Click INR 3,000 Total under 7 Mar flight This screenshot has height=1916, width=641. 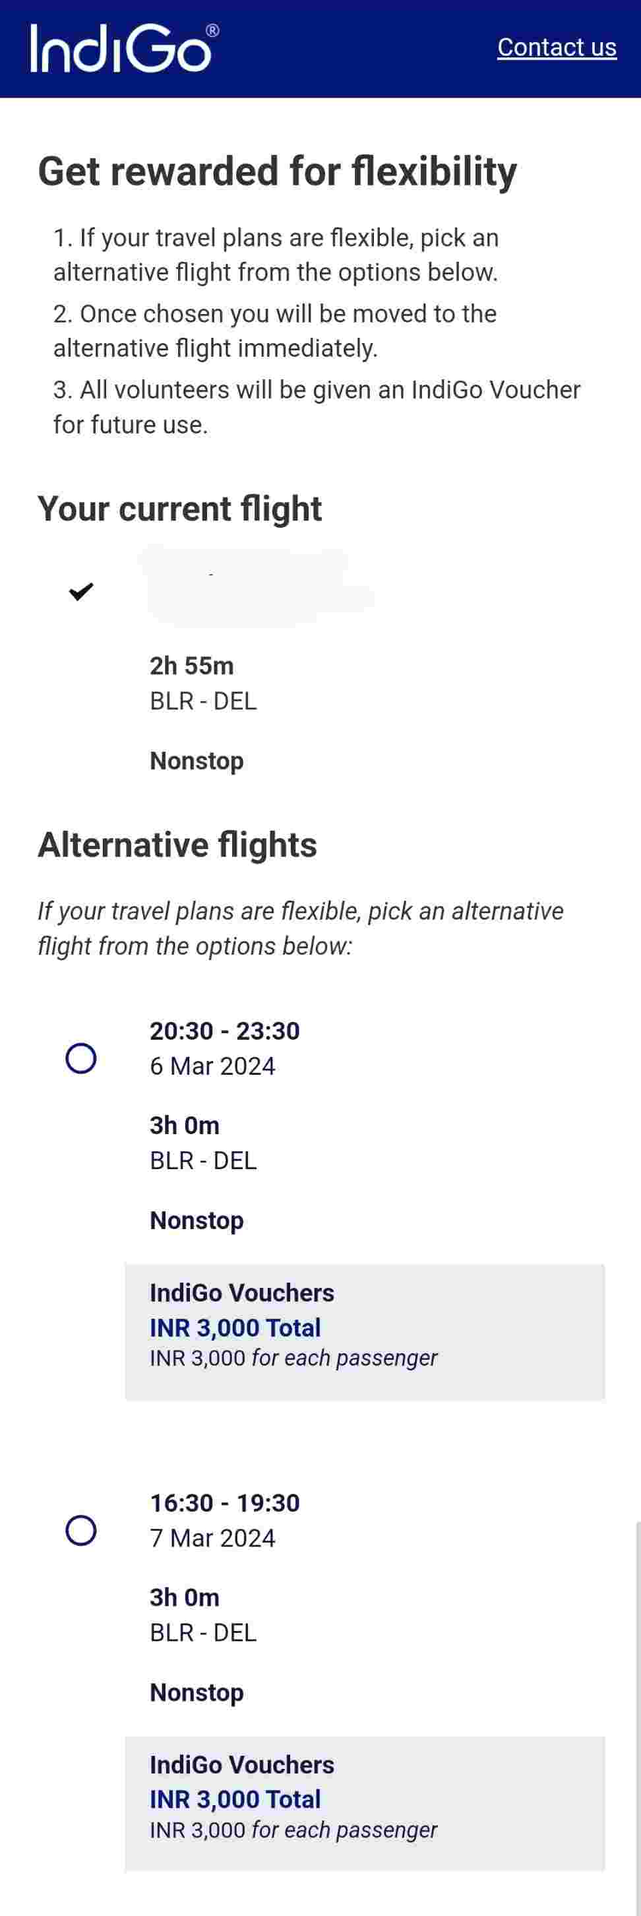(x=235, y=1799)
